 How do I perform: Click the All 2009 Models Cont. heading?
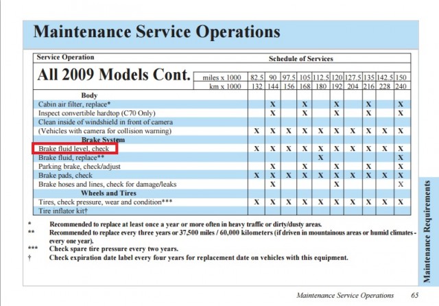(112, 75)
